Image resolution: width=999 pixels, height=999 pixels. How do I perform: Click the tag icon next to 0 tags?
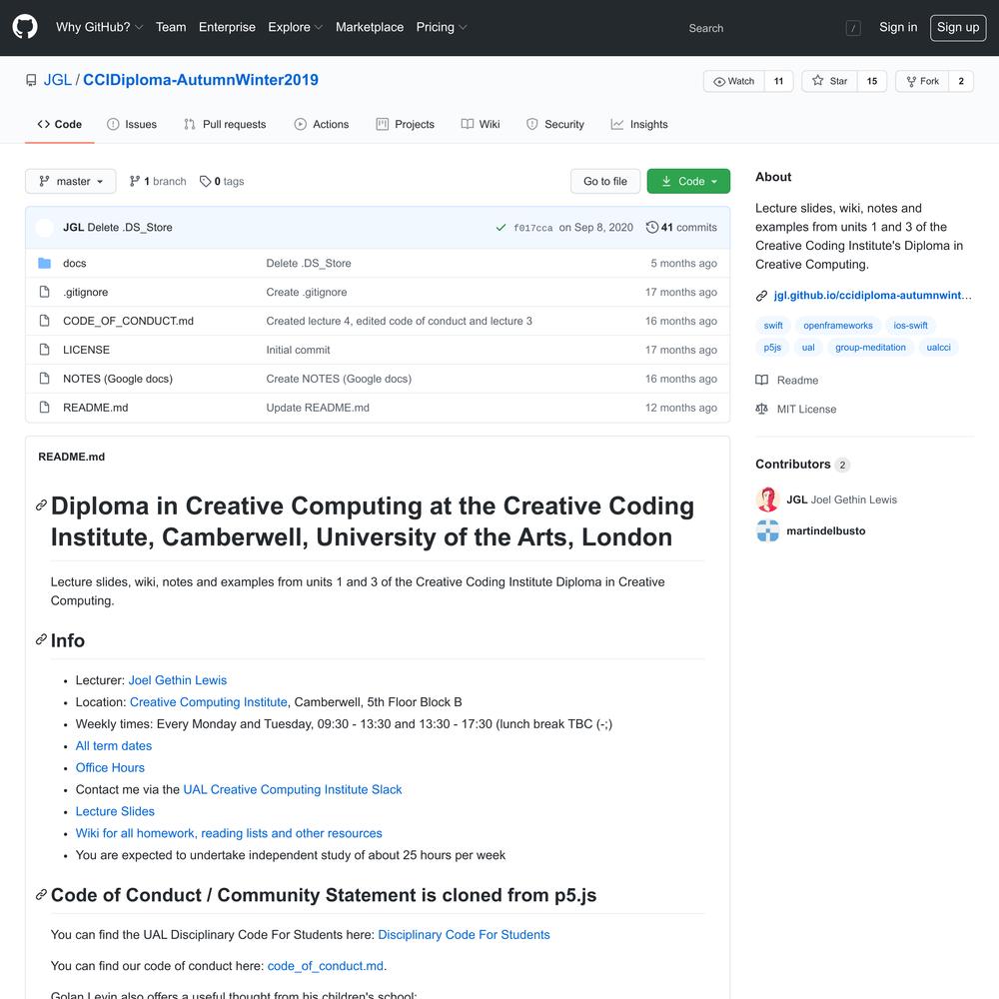coord(205,182)
